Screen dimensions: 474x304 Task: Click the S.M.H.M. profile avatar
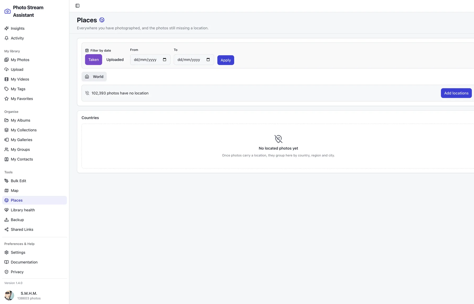tap(9, 295)
